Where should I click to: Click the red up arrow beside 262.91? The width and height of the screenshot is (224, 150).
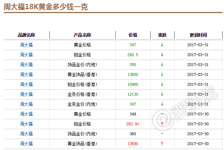click(x=162, y=124)
